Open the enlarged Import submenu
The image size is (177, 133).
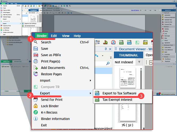pos(63,80)
